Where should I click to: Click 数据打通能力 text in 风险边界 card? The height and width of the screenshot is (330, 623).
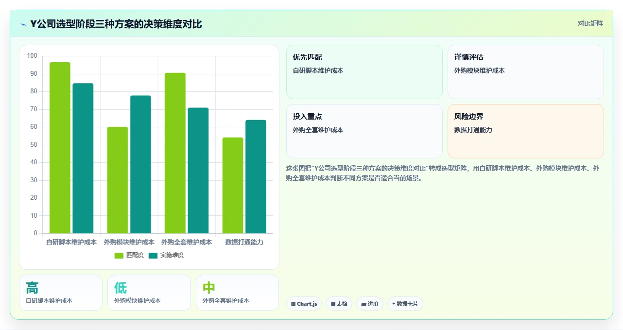point(473,130)
